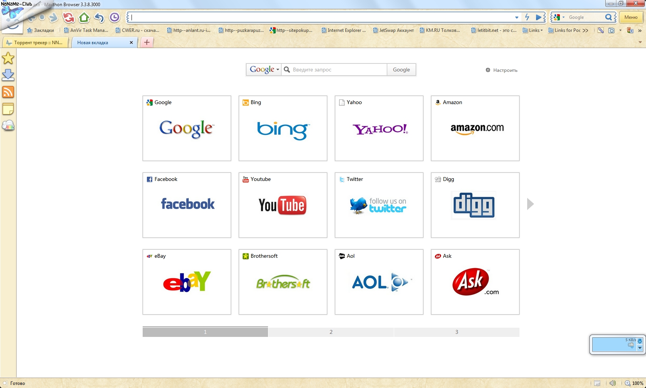Open the Favorites star in sidebar
646x388 pixels.
point(8,58)
